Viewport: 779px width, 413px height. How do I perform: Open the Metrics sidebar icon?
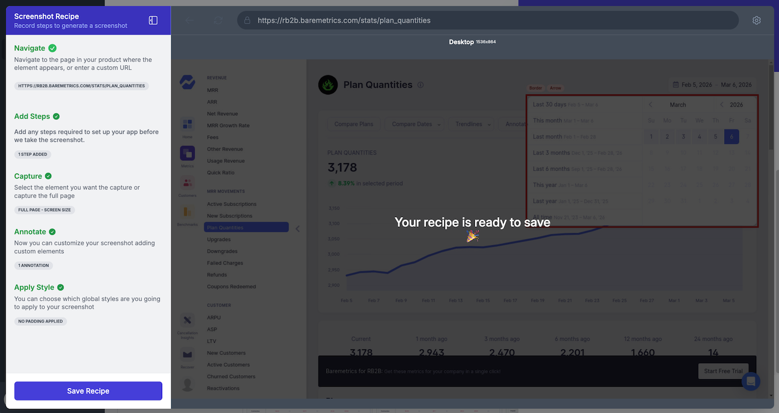coord(187,155)
